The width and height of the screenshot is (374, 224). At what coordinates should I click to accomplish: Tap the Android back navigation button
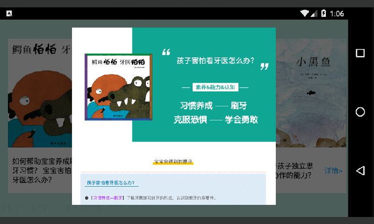[x=360, y=171]
